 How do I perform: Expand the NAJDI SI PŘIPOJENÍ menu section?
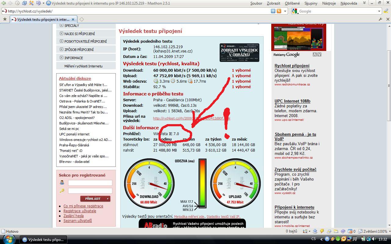(x=79, y=34)
